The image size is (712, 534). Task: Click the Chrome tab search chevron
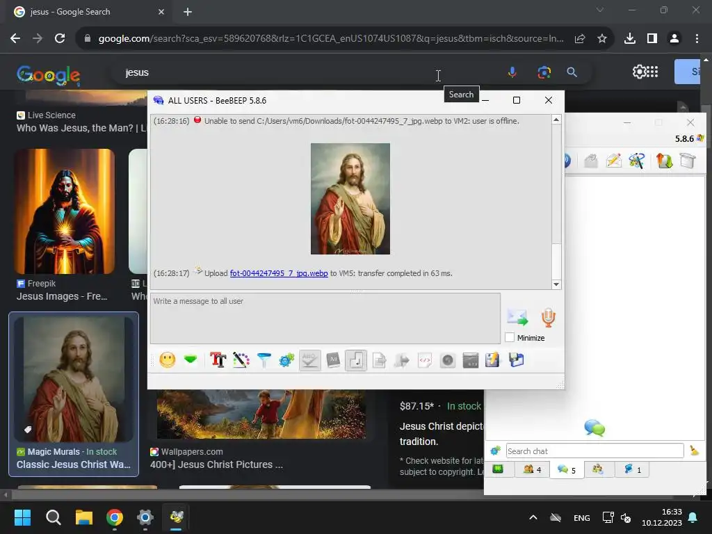pyautogui.click(x=600, y=10)
